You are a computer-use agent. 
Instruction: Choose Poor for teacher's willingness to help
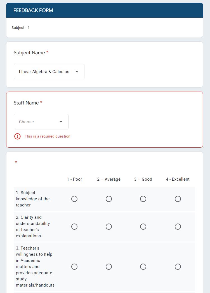(74, 267)
